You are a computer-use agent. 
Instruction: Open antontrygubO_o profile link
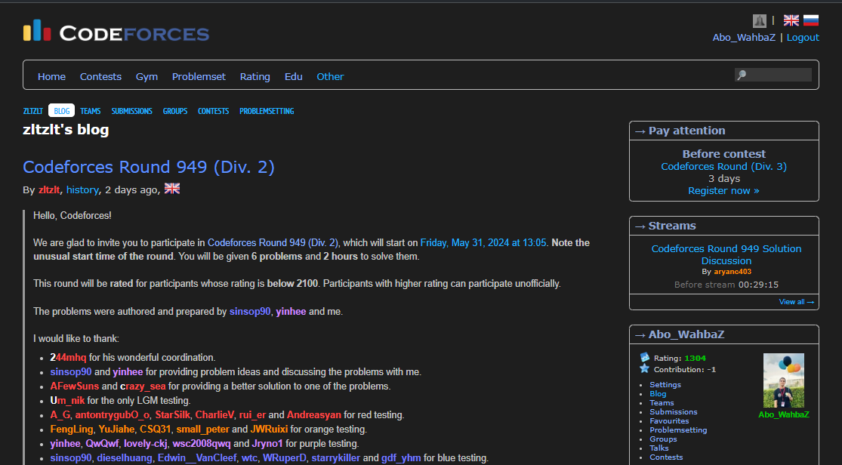(113, 415)
